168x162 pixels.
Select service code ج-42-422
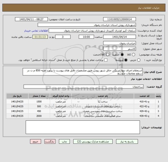pos(145,106)
